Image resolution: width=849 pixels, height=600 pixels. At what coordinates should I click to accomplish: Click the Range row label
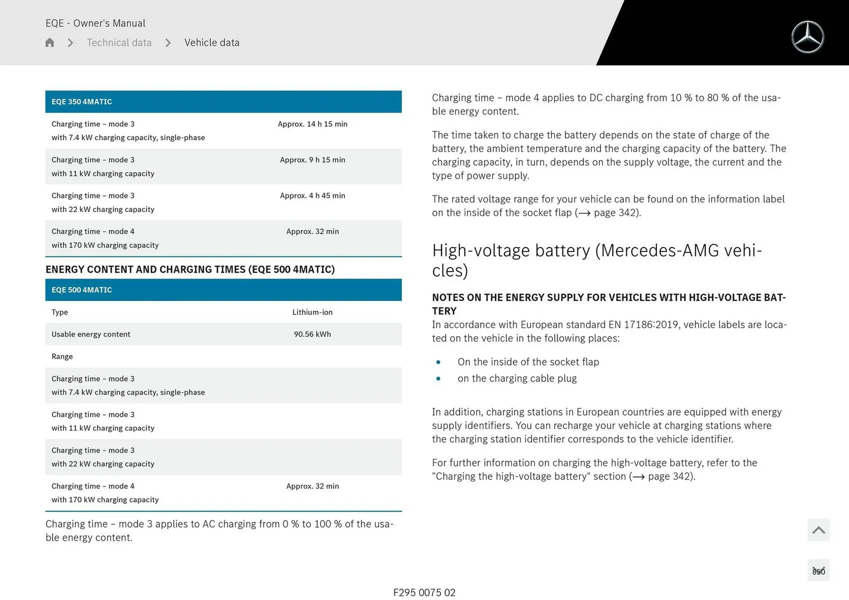pos(62,357)
